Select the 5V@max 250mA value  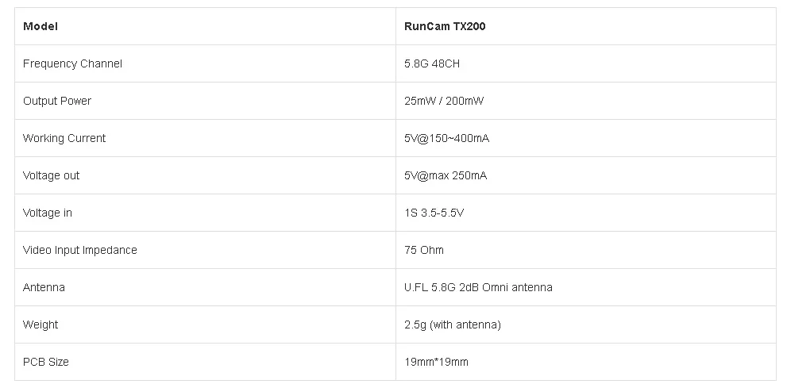tap(446, 175)
